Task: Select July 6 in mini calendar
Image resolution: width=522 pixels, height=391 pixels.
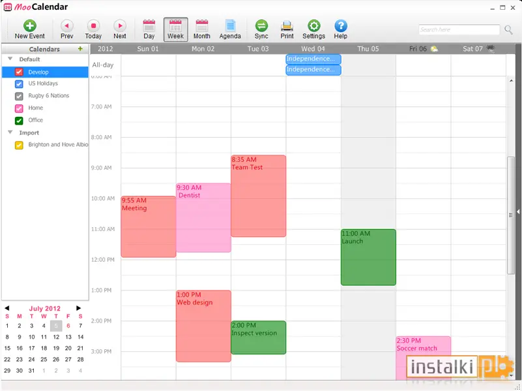Action: coord(68,326)
